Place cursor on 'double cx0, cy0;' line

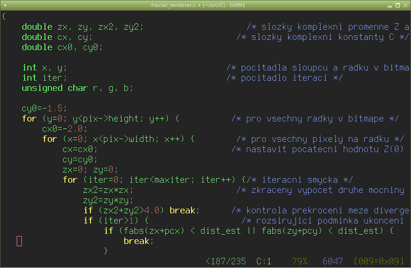pyautogui.click(x=62, y=47)
